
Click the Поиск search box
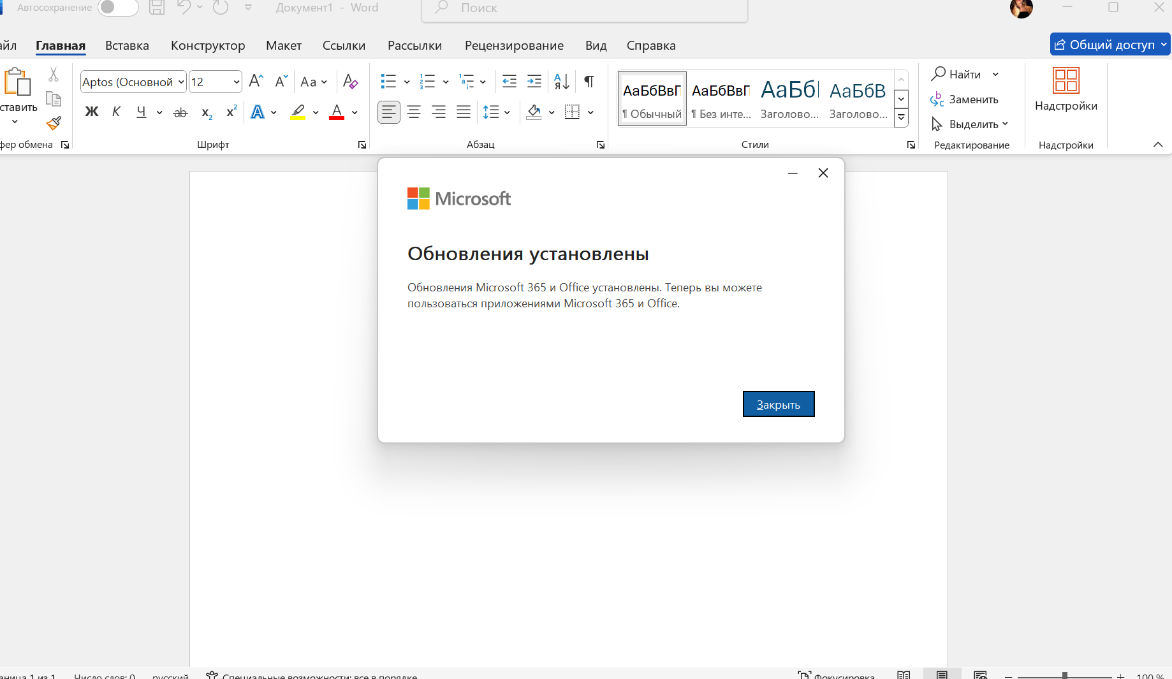coord(585,9)
